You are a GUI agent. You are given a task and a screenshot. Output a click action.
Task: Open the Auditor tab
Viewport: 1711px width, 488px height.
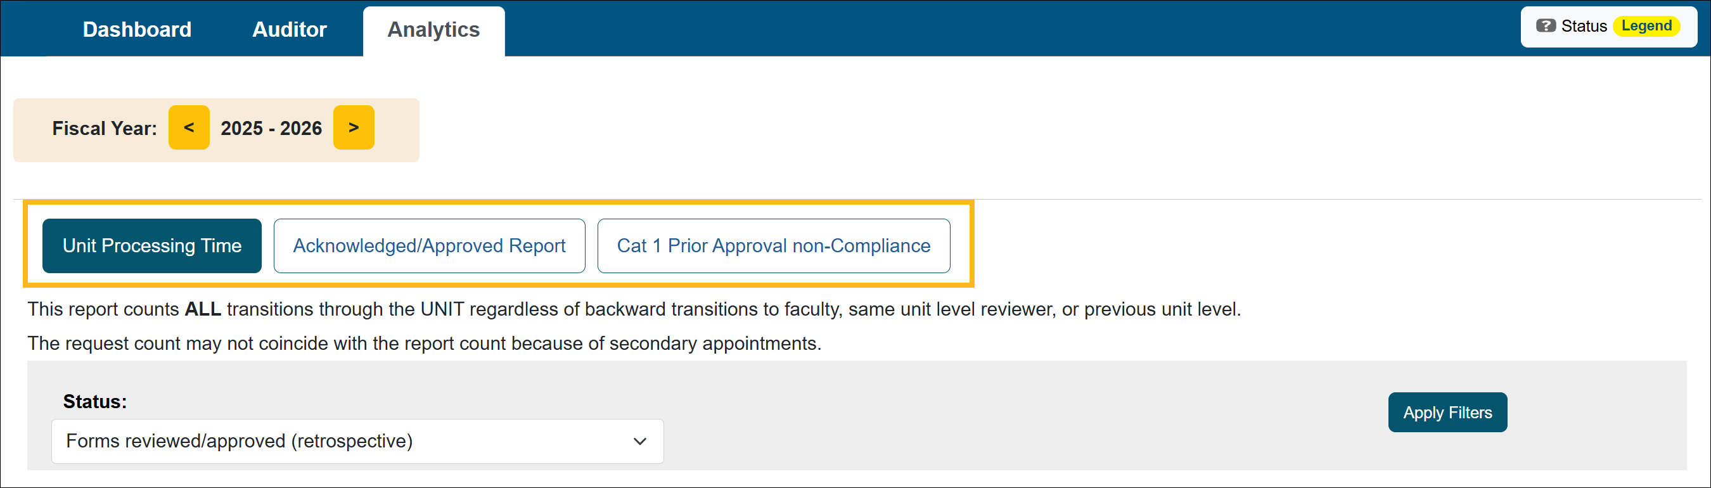tap(290, 29)
